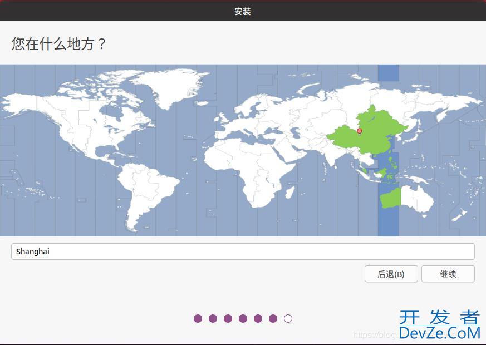Focus the Shanghai timezone text field
The height and width of the screenshot is (345, 486).
click(243, 252)
